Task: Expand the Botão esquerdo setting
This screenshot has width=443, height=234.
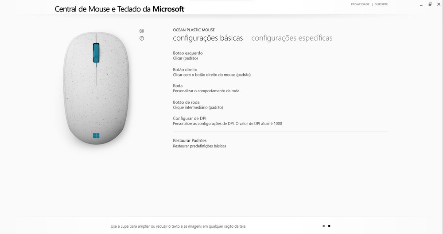Action: (188, 56)
